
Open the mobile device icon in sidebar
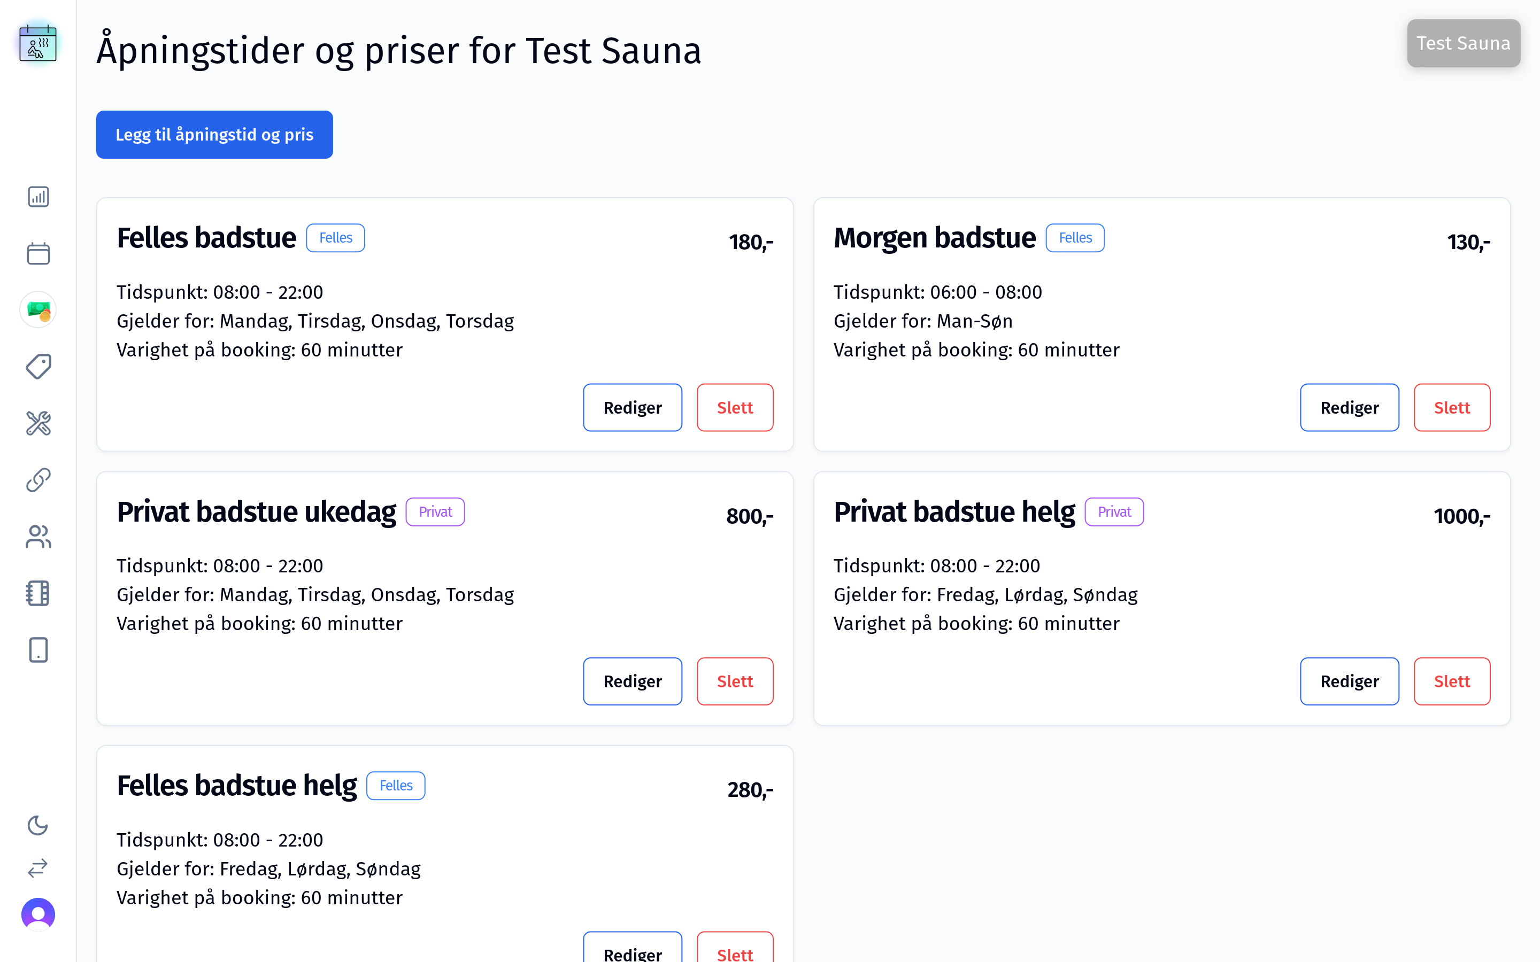(x=37, y=649)
